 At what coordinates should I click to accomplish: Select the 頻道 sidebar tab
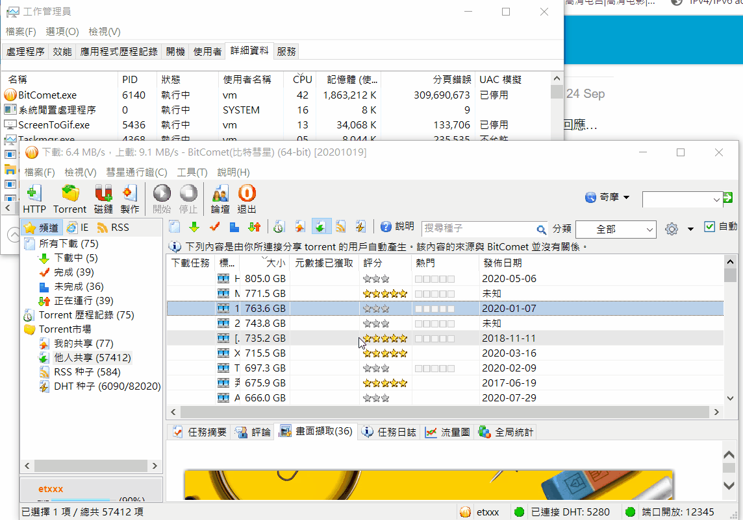(x=42, y=228)
